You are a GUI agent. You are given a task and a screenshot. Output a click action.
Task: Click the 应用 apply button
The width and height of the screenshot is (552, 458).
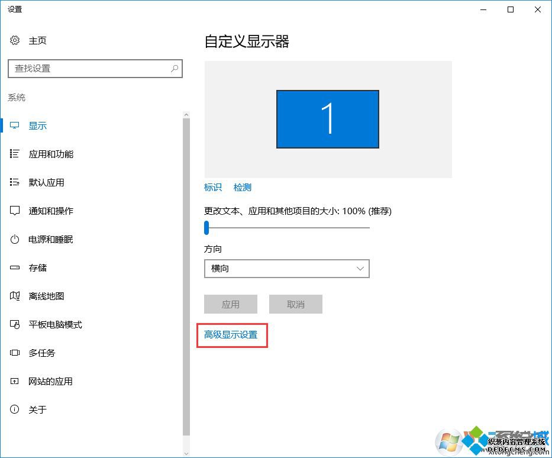(231, 304)
